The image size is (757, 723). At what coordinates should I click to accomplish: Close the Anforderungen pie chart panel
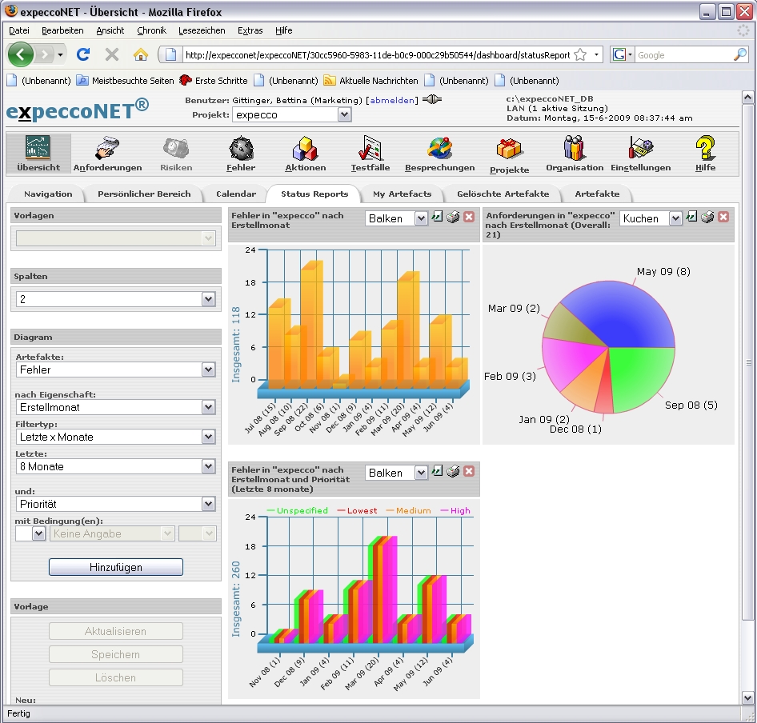(x=723, y=218)
